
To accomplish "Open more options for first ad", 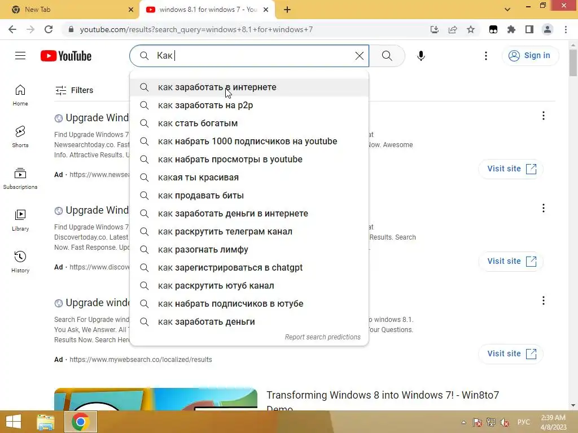I will coord(544,116).
